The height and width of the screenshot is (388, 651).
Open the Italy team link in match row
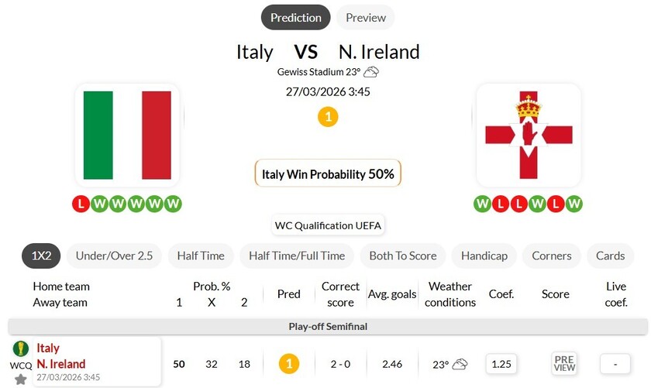tap(48, 349)
